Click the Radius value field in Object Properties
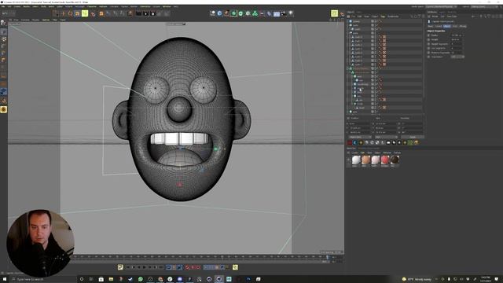This screenshot has height=283, width=503. point(456,35)
